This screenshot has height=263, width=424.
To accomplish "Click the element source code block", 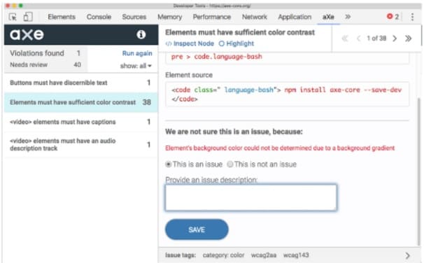I will 287,94.
